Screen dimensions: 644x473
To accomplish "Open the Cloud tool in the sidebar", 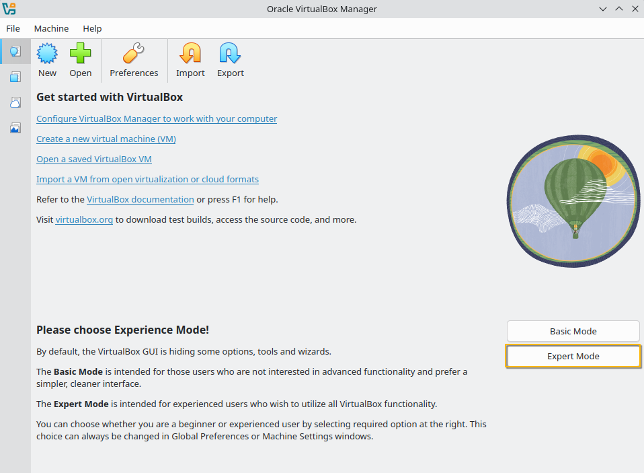I will pyautogui.click(x=15, y=102).
